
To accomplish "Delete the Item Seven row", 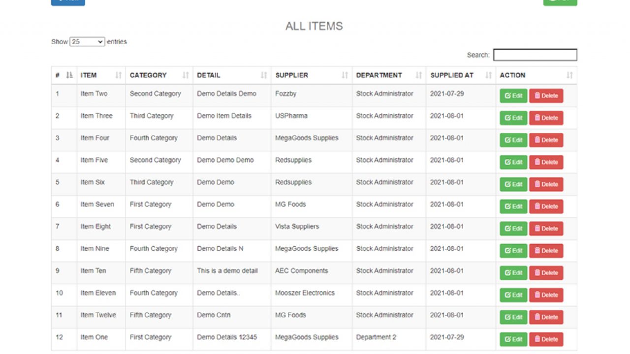I will (x=546, y=206).
